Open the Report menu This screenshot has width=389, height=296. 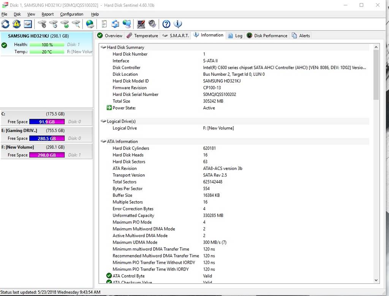(x=47, y=14)
